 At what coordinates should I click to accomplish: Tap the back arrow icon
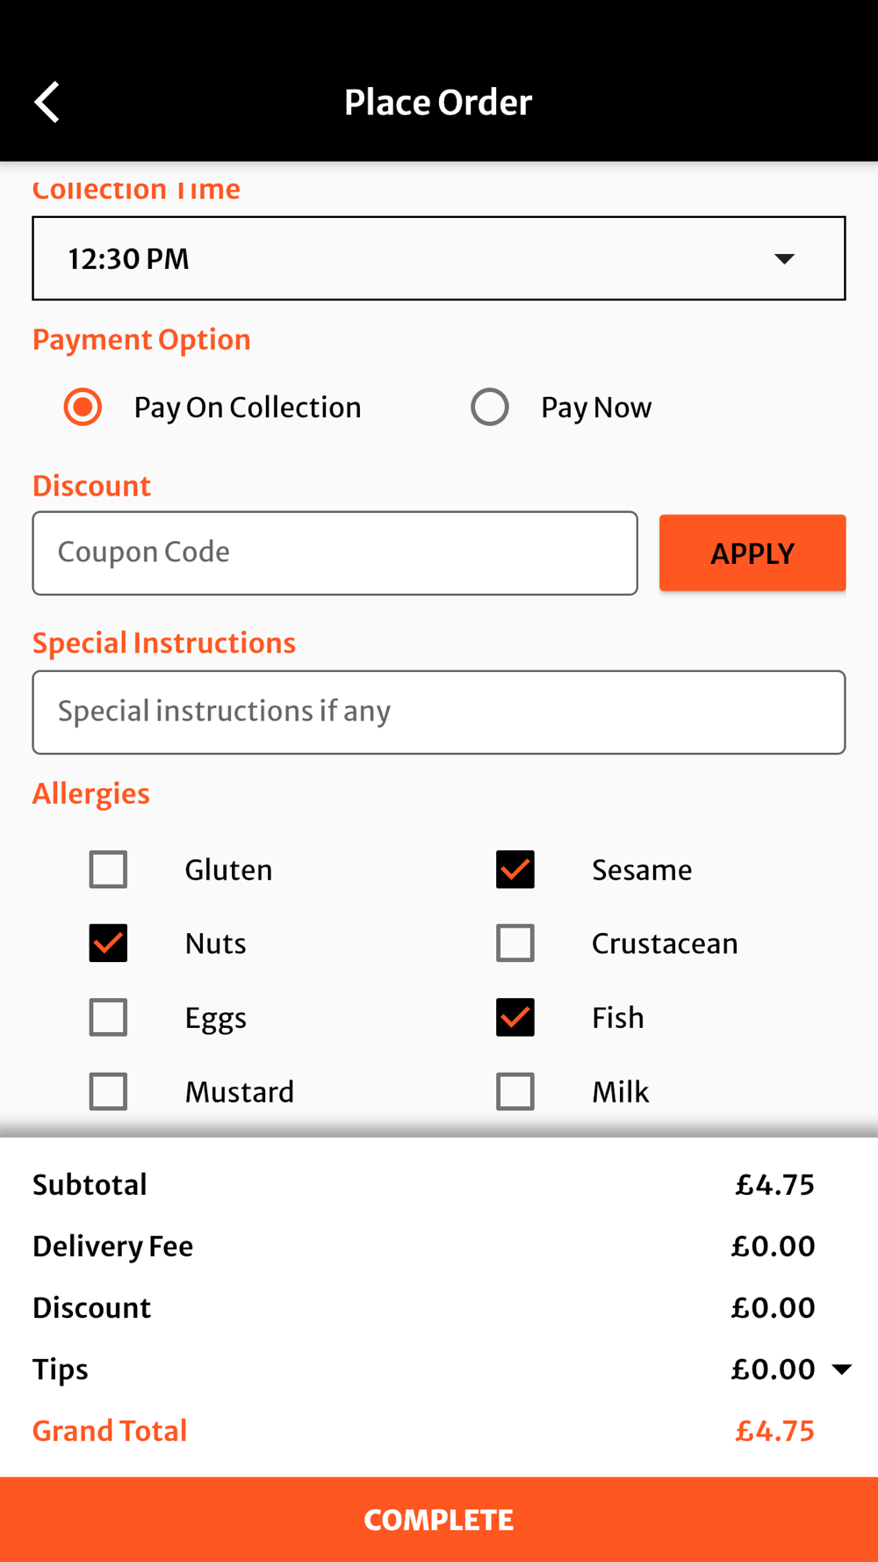click(x=47, y=102)
